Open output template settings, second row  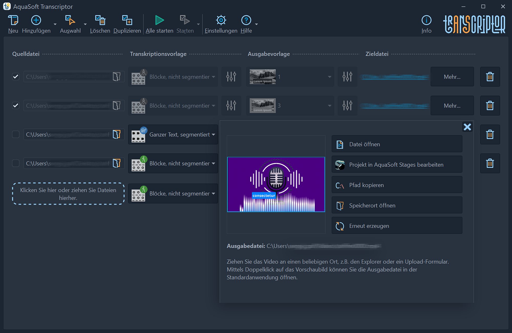pyautogui.click(x=347, y=105)
